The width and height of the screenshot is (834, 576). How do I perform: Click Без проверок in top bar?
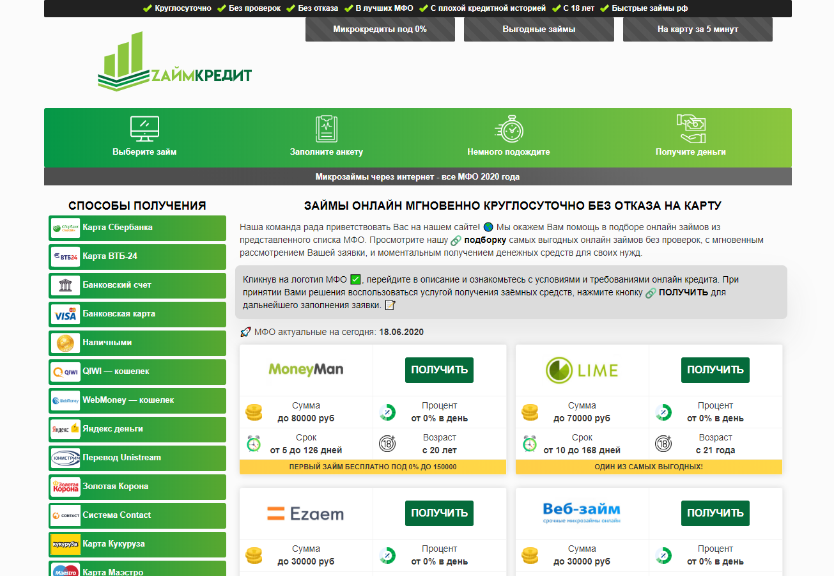(254, 9)
